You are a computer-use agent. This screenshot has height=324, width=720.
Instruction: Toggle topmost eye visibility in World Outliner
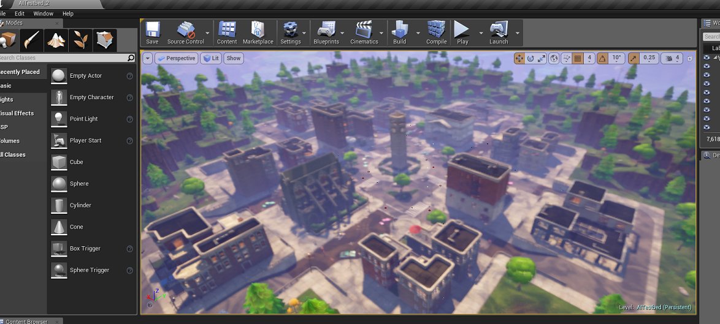tap(707, 58)
